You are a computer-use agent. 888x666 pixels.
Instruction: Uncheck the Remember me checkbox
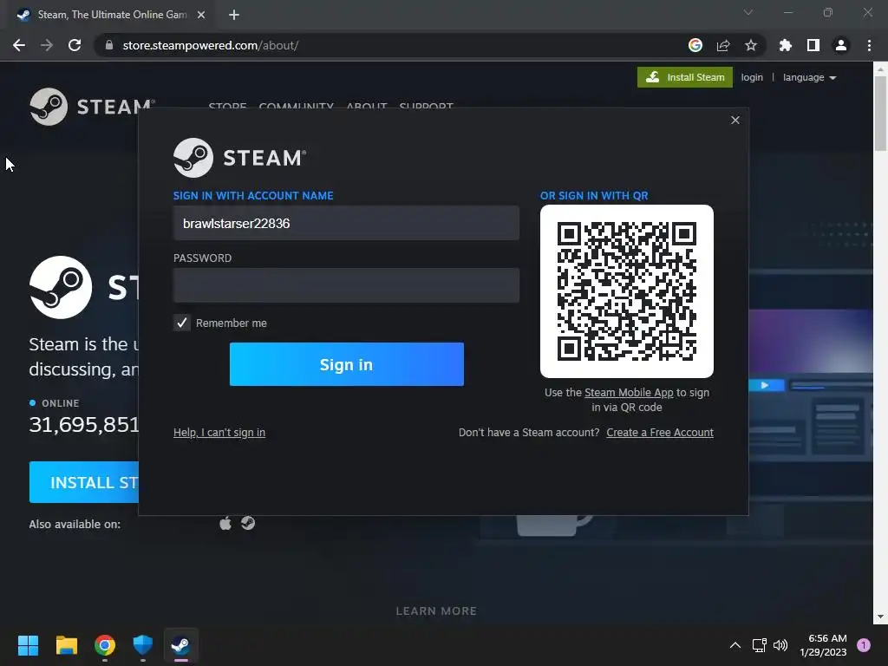tap(182, 323)
